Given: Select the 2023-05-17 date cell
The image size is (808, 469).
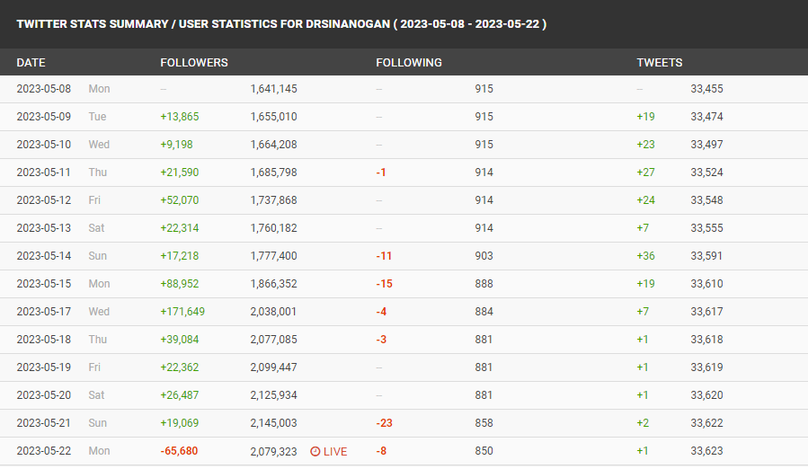Looking at the screenshot, I should pos(44,312).
